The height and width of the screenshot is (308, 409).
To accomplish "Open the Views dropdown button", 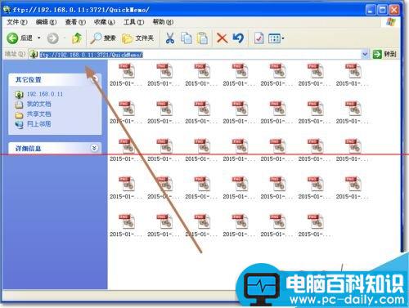I will [x=276, y=38].
